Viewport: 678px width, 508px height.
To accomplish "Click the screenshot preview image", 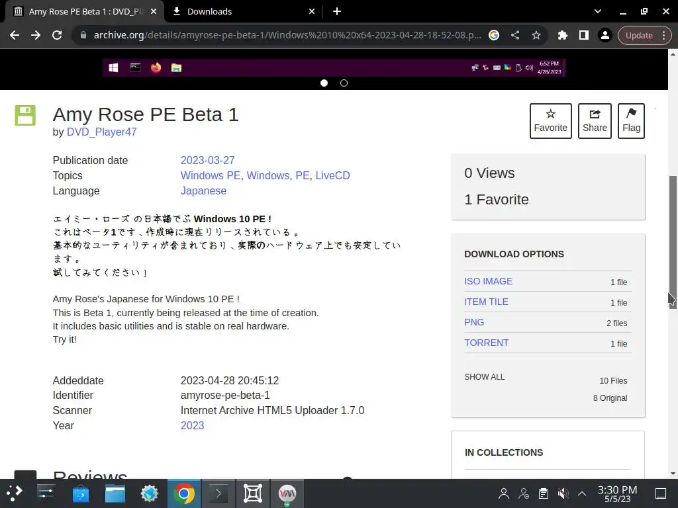I will (334, 67).
